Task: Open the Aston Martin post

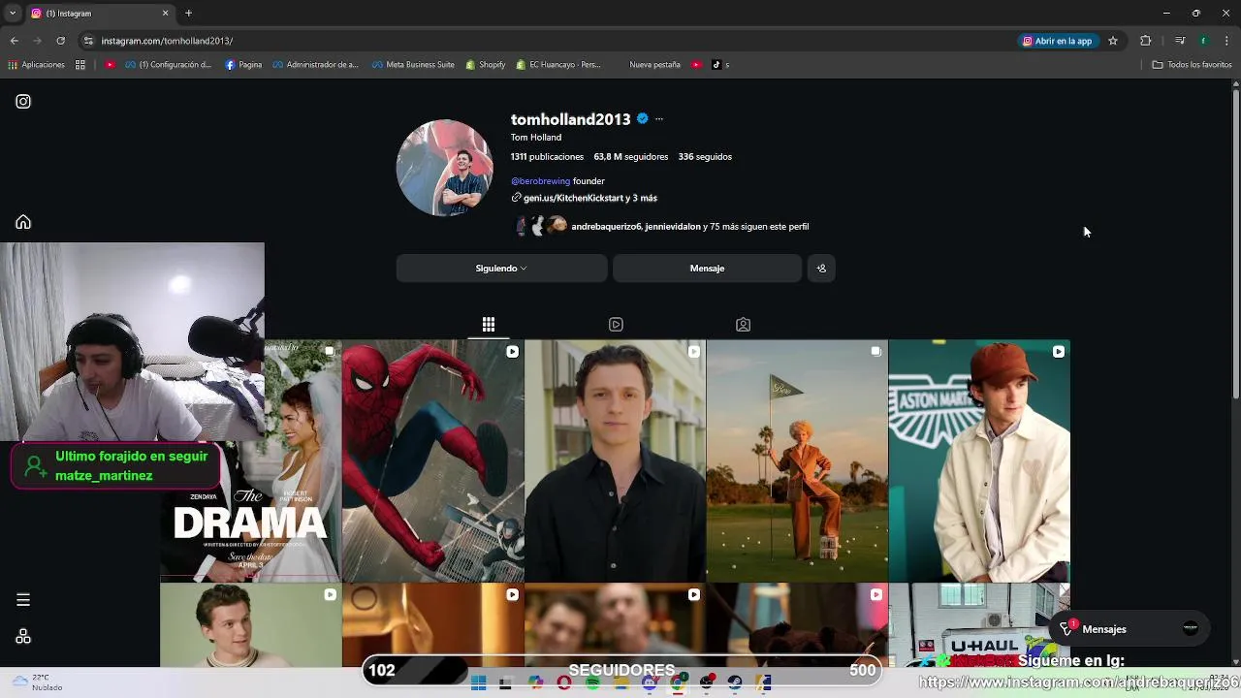Action: pyautogui.click(x=979, y=461)
